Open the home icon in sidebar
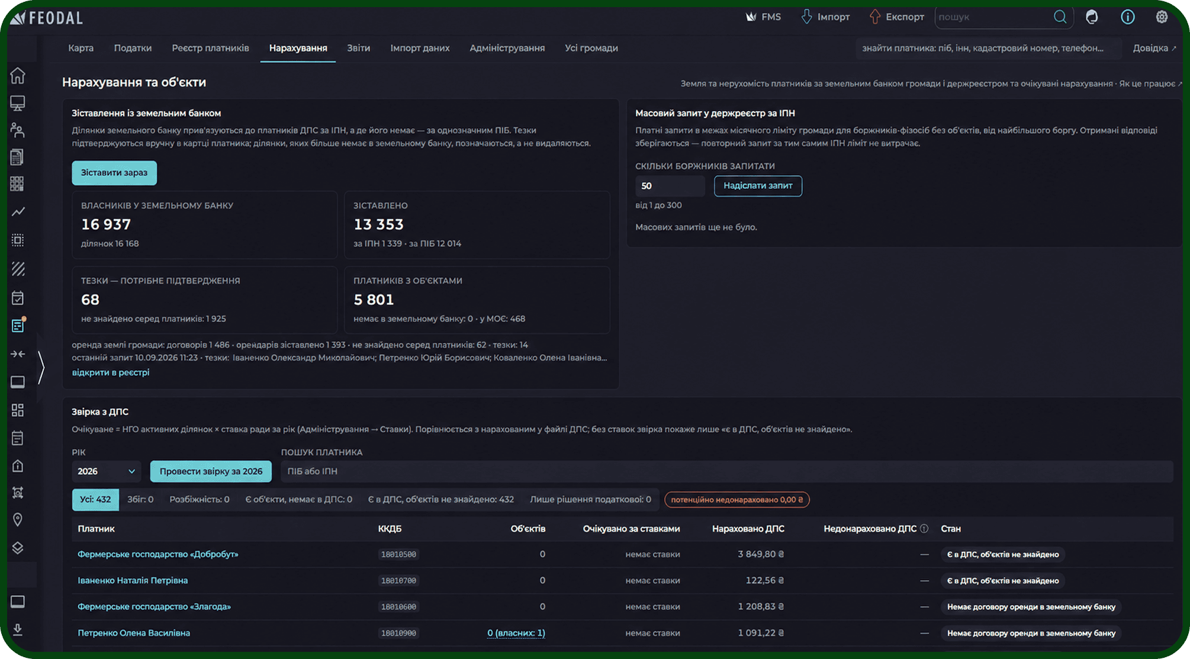 (18, 76)
